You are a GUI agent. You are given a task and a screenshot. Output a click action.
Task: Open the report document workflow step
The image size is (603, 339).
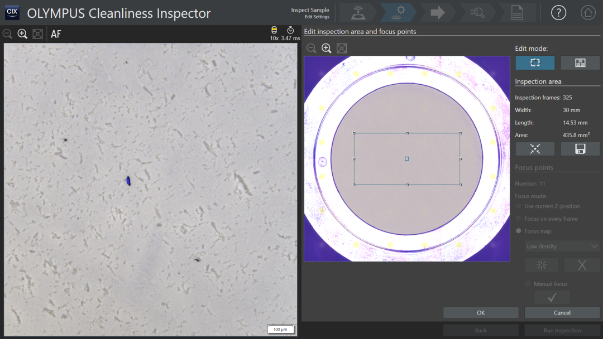[x=517, y=13]
